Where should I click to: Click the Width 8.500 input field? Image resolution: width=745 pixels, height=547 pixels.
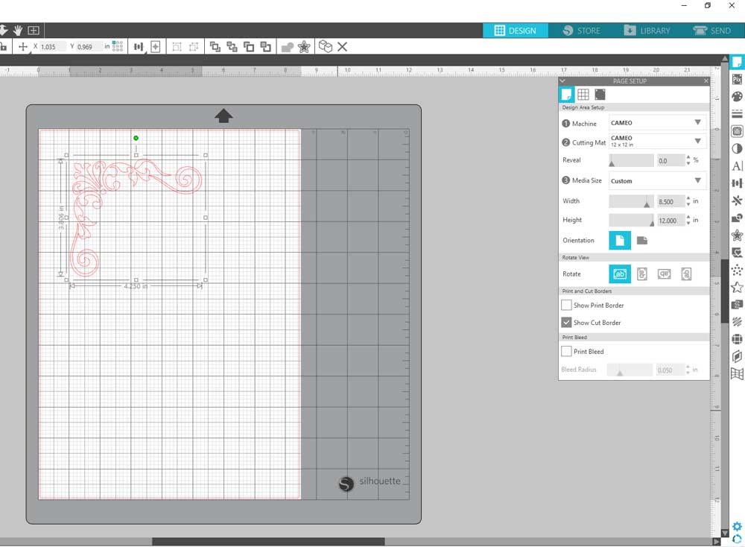(670, 201)
